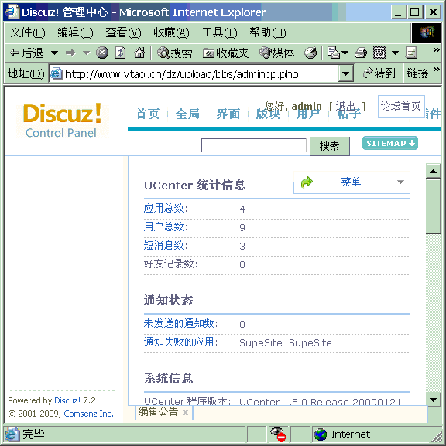Click the Links (链接) toolbar label

pyautogui.click(x=417, y=73)
